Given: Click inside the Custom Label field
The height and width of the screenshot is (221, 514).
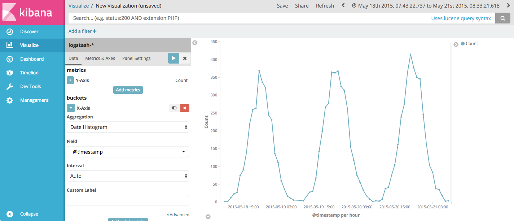Looking at the screenshot, I should tap(128, 200).
